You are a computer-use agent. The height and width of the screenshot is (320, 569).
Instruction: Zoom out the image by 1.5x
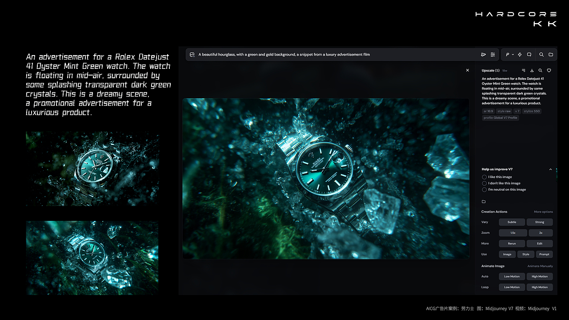coord(513,233)
